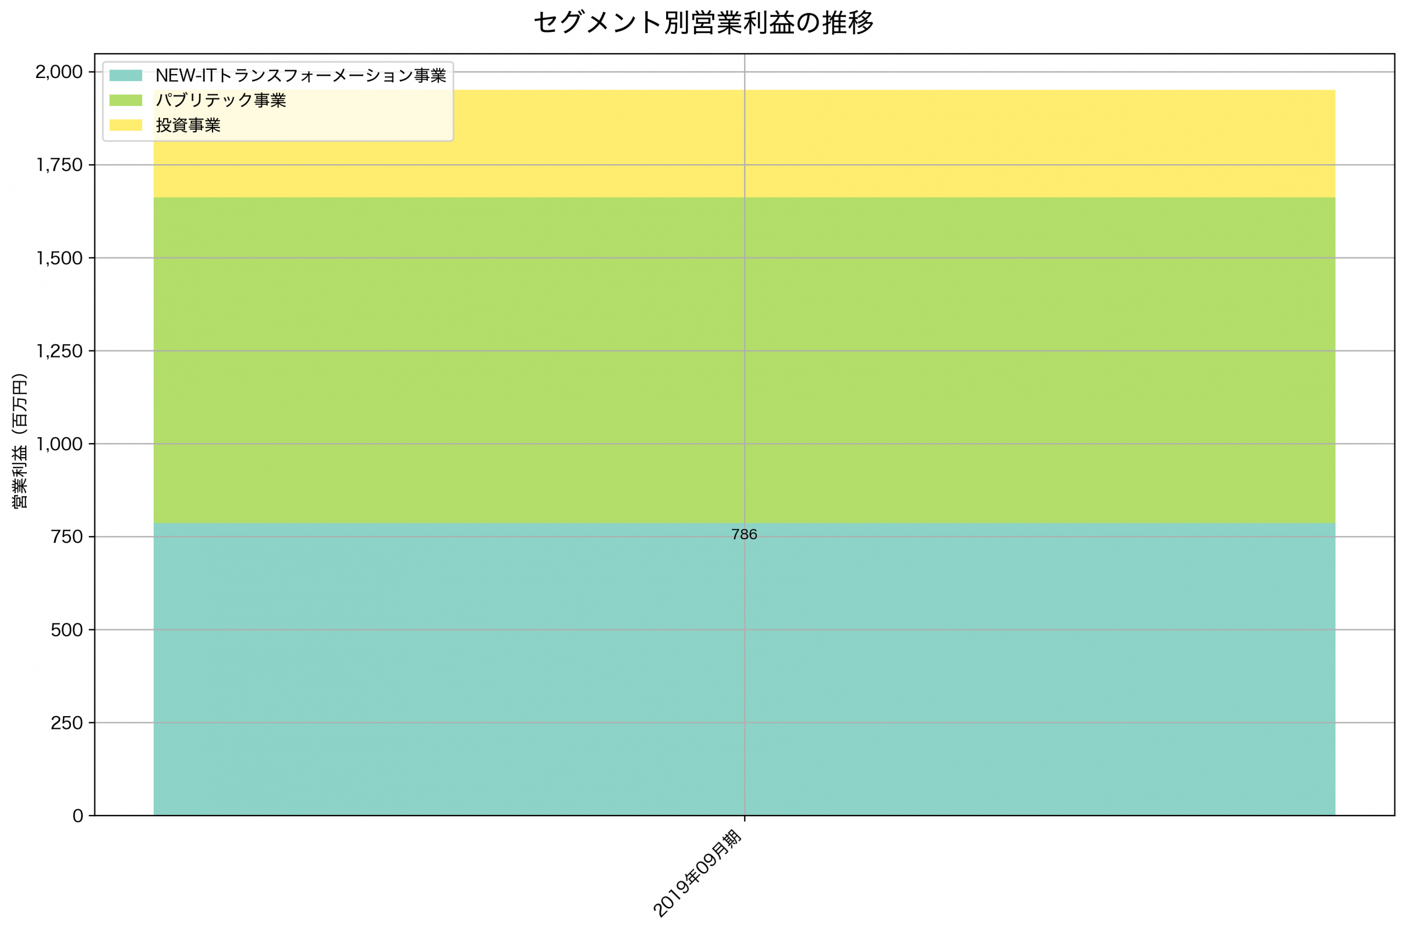Image resolution: width=1406 pixels, height=932 pixels.
Task: Click the yellow legend swatch for 投資事業
Action: [x=126, y=125]
